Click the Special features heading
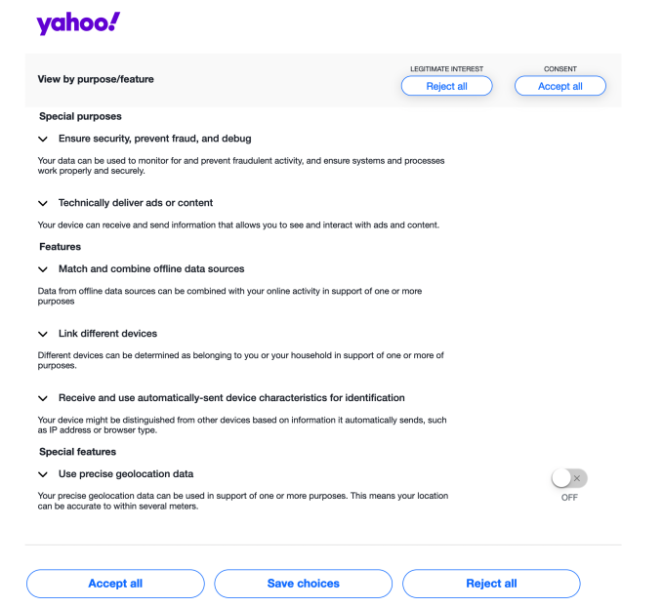 point(77,452)
